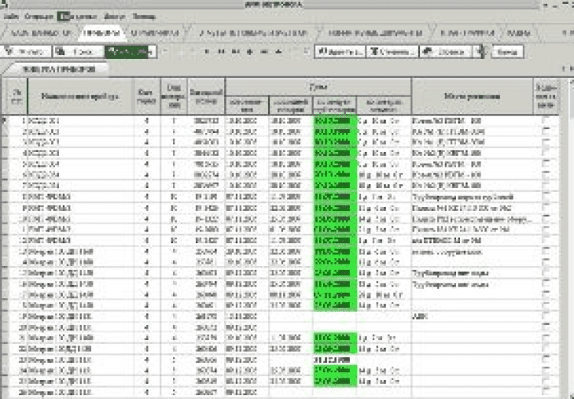Tick the last-column checkbox in row 5

tap(545, 164)
